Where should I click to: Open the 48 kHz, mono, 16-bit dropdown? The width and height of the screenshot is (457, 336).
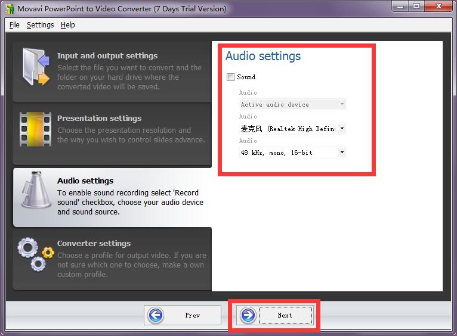[x=292, y=153]
